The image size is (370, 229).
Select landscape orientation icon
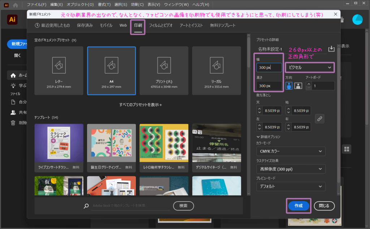point(298,86)
